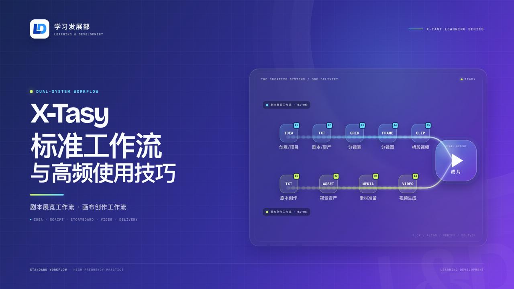Click the HIGH-FREQUENCY PRACTICE footer text
This screenshot has width=514, height=289.
[98, 270]
